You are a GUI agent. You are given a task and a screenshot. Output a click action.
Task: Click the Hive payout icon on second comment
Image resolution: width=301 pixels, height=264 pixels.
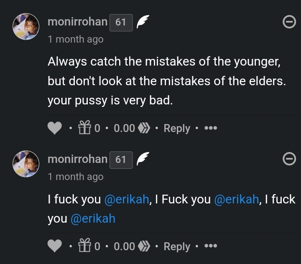145,246
